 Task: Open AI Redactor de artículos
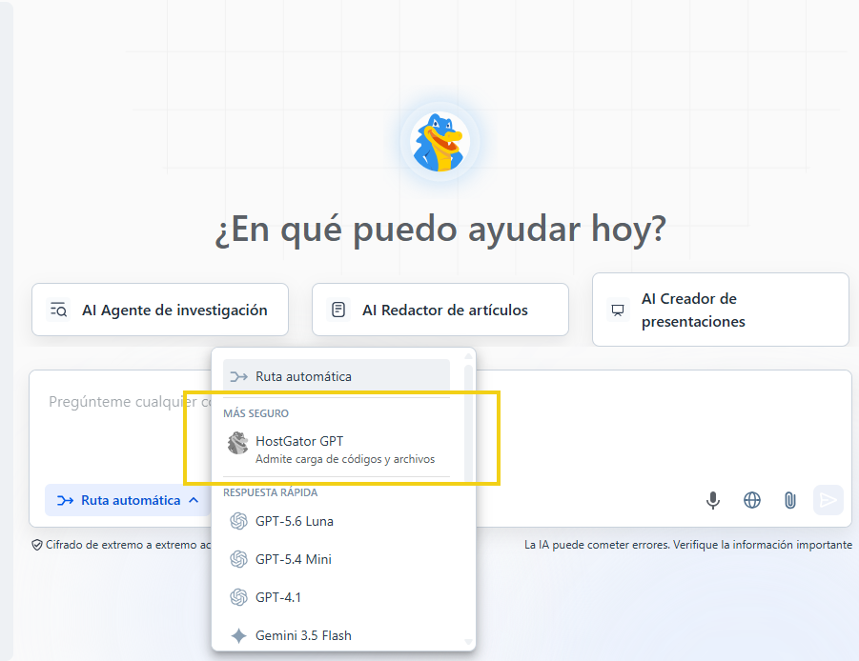[x=440, y=310]
